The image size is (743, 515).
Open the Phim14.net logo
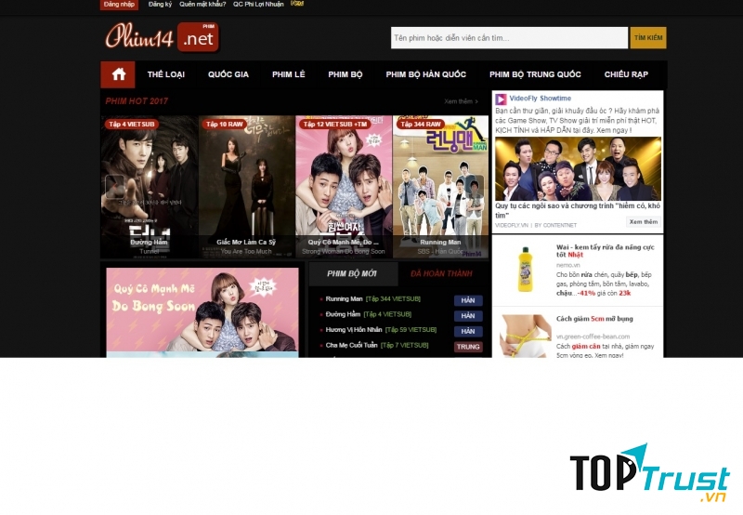(x=162, y=37)
